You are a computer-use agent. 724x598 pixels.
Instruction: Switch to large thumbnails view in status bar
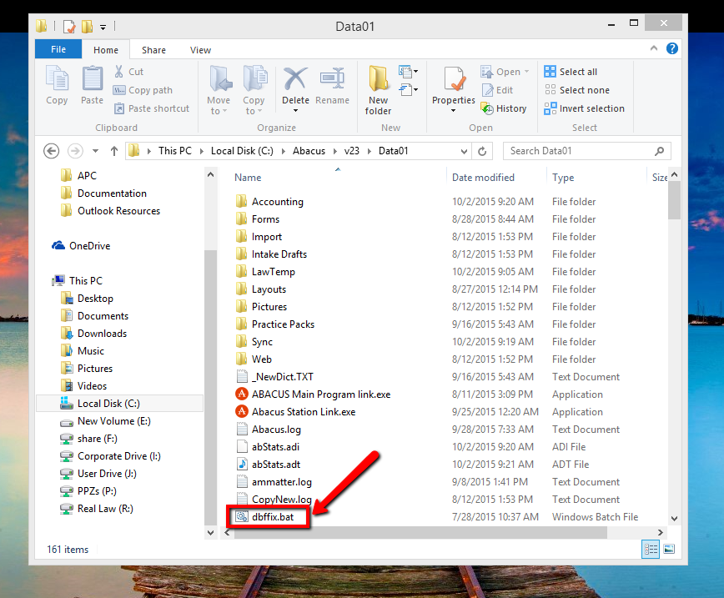pyautogui.click(x=669, y=549)
